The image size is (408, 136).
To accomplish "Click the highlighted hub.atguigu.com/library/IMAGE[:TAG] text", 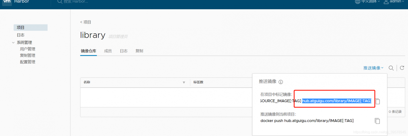I will [337, 101].
